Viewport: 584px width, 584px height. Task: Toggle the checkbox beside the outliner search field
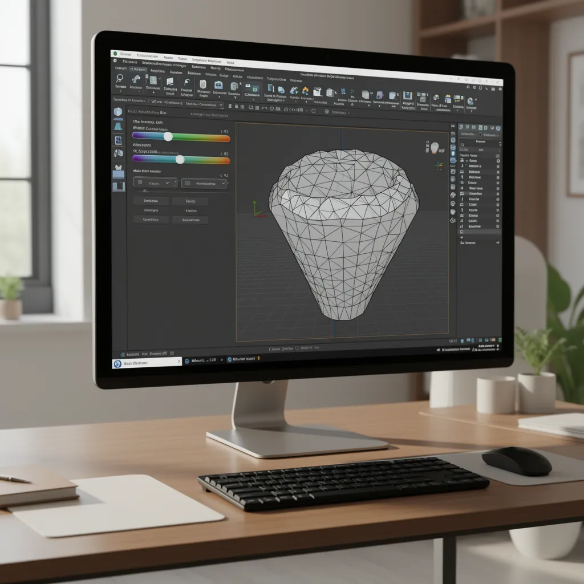point(481,134)
